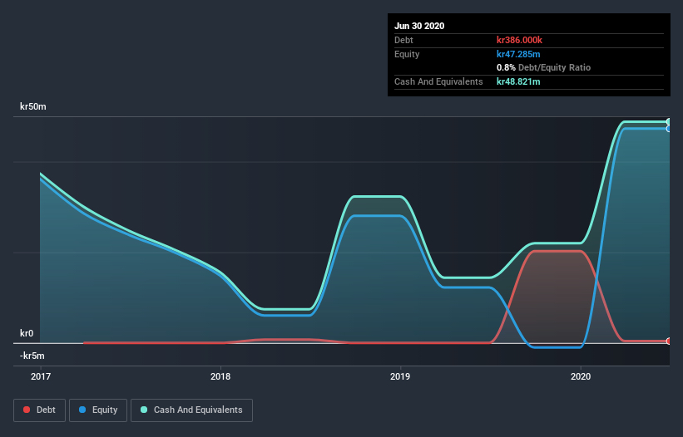Select the 2018 x-axis label

220,376
